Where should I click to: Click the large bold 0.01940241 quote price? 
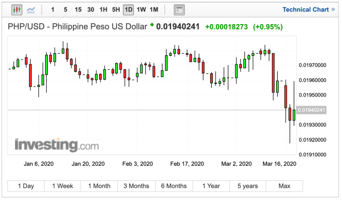click(178, 27)
